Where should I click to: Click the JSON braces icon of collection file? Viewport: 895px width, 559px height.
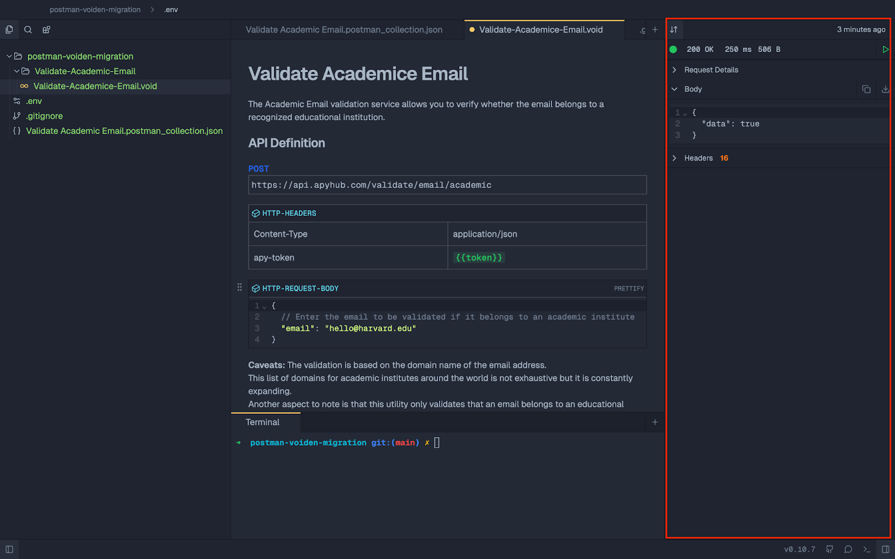click(17, 131)
